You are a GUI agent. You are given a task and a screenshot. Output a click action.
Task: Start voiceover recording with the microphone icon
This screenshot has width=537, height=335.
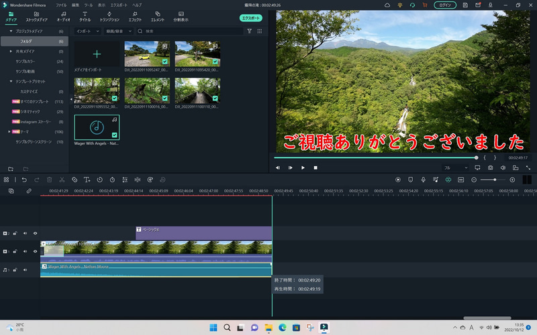[x=424, y=180]
